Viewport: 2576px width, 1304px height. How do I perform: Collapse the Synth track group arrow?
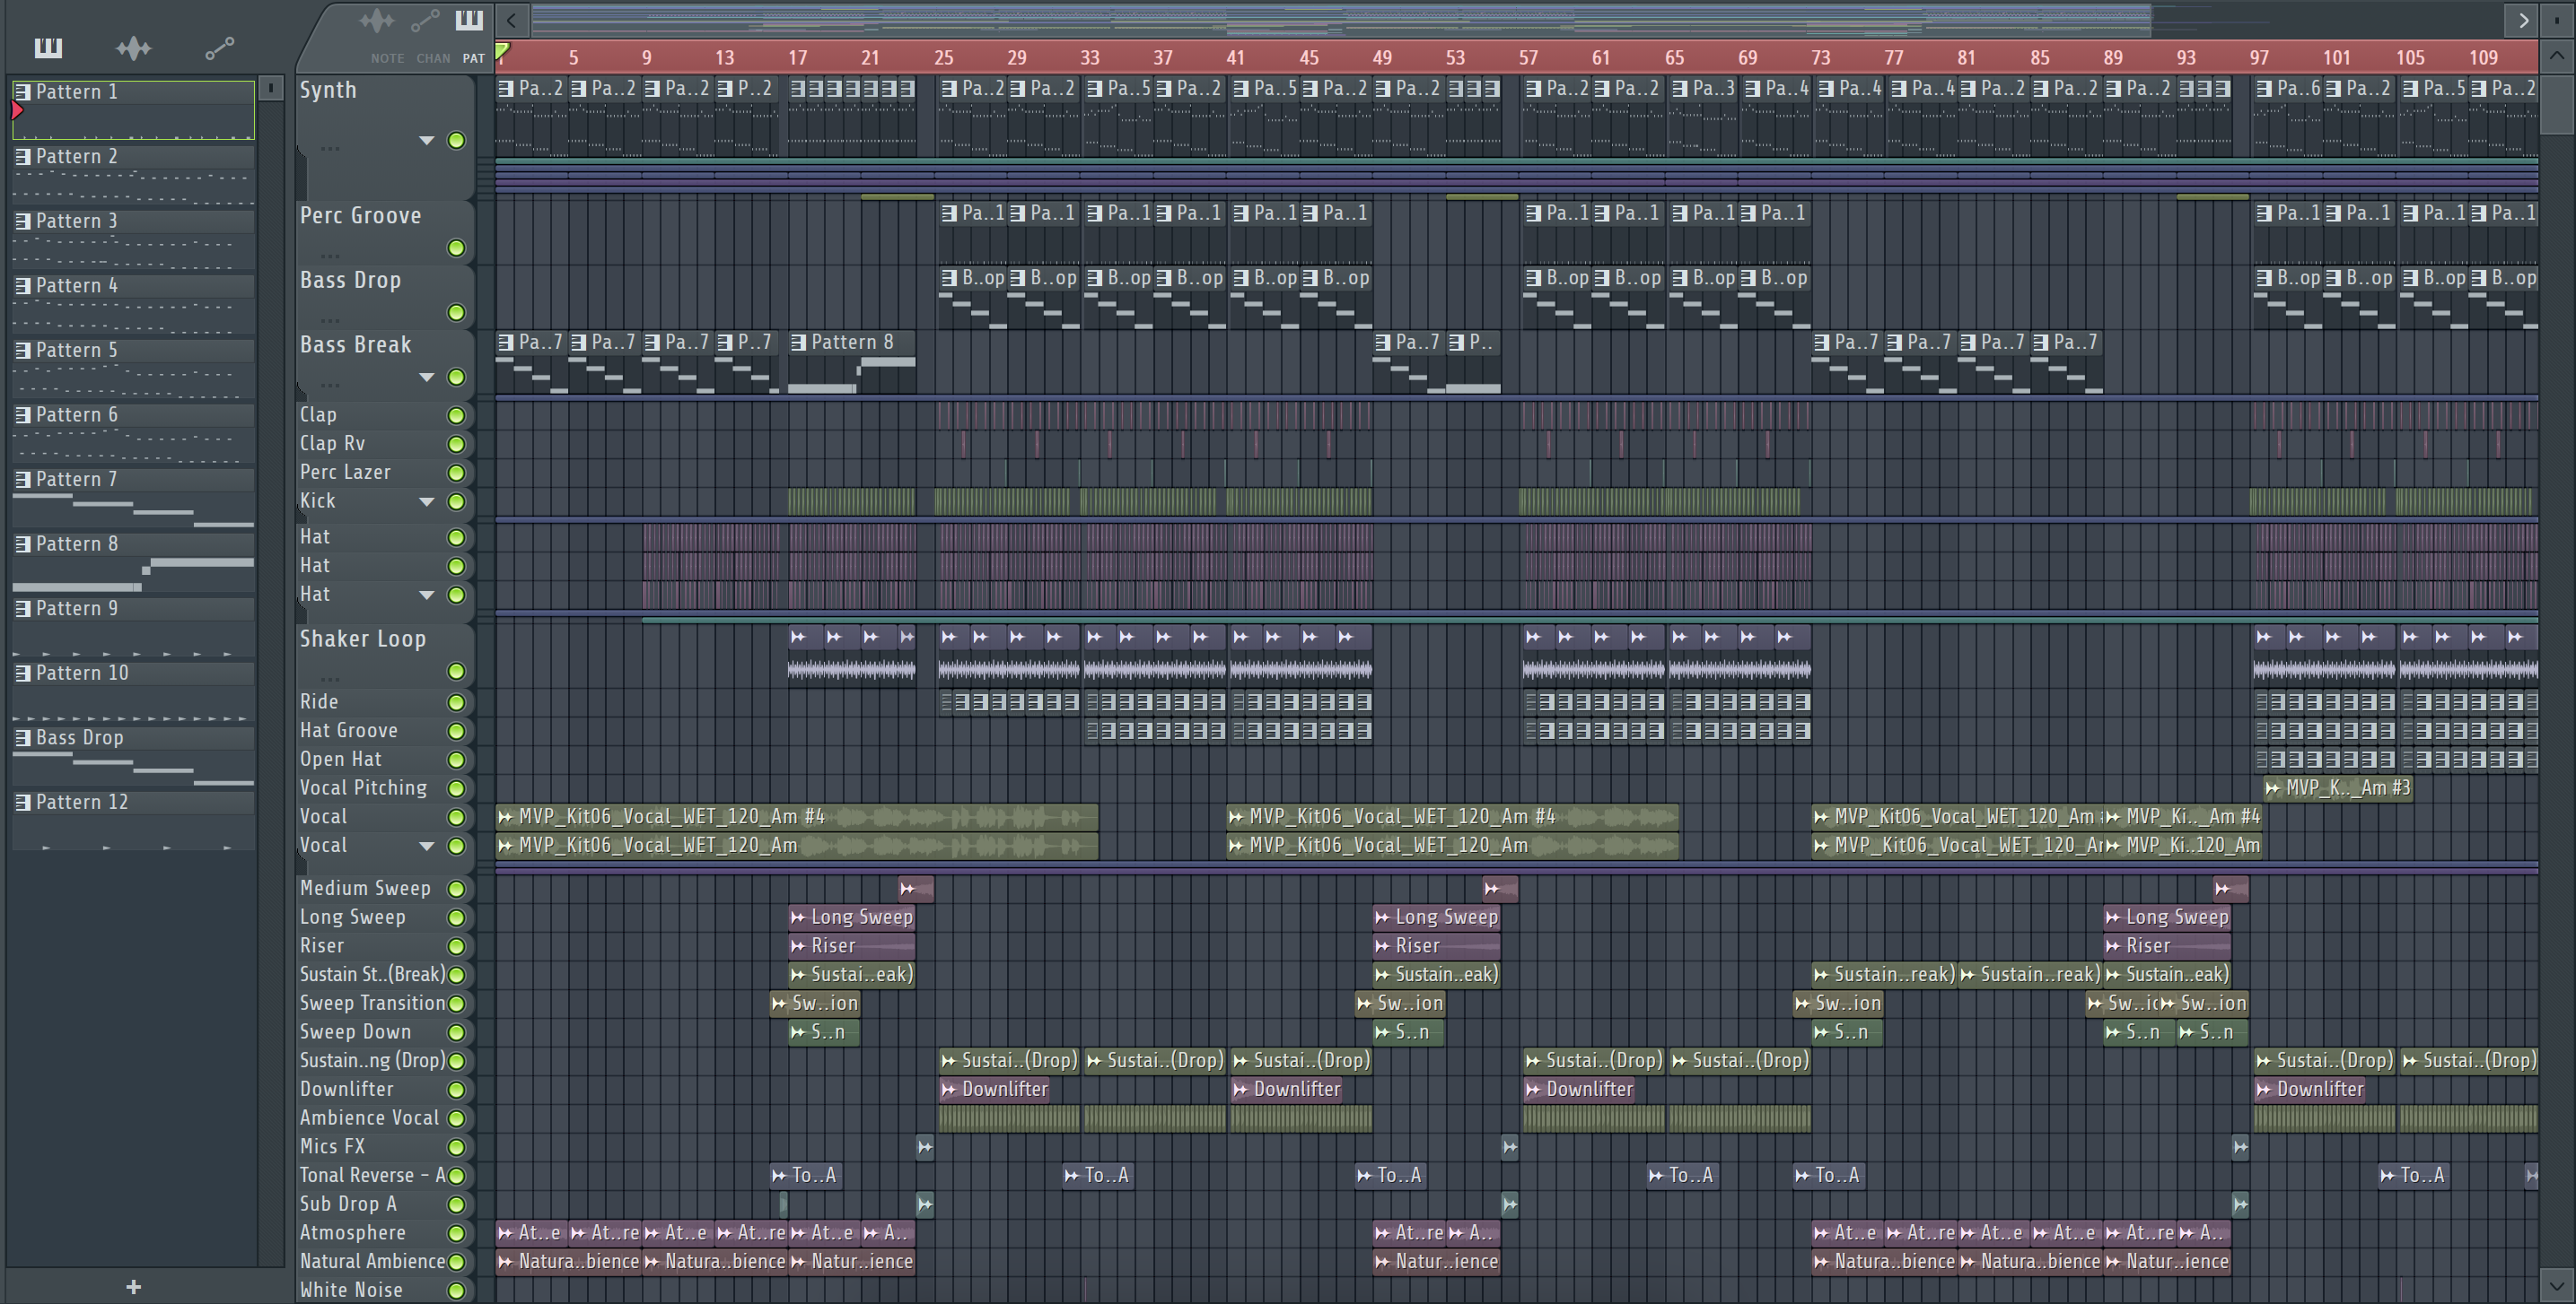tap(427, 141)
